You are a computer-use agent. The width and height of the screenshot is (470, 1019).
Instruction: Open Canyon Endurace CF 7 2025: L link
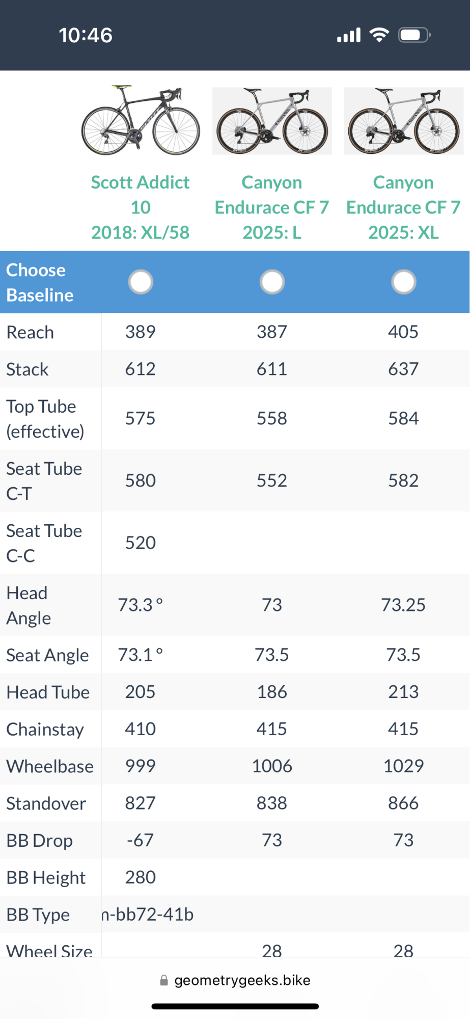coord(272,207)
